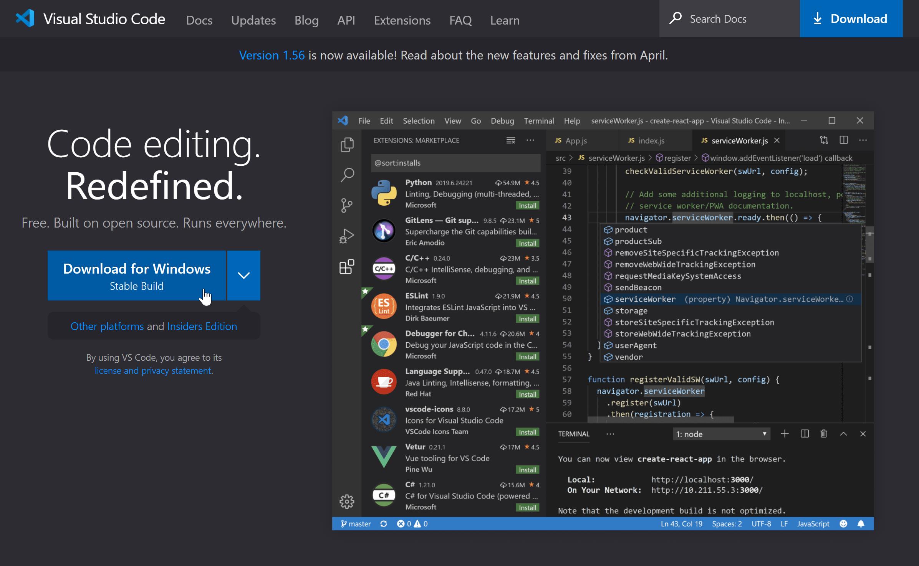
Task: Click the feedback smiley in status bar
Action: tap(843, 524)
